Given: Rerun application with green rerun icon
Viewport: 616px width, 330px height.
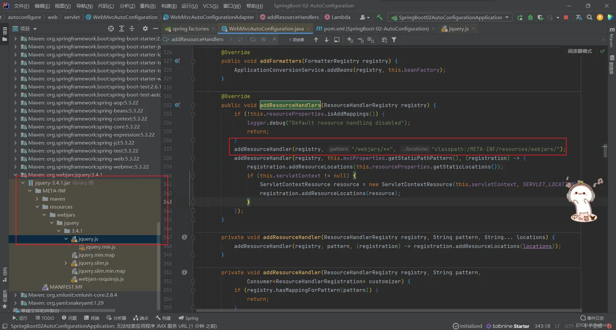Looking at the screenshot, I should tap(520, 18).
